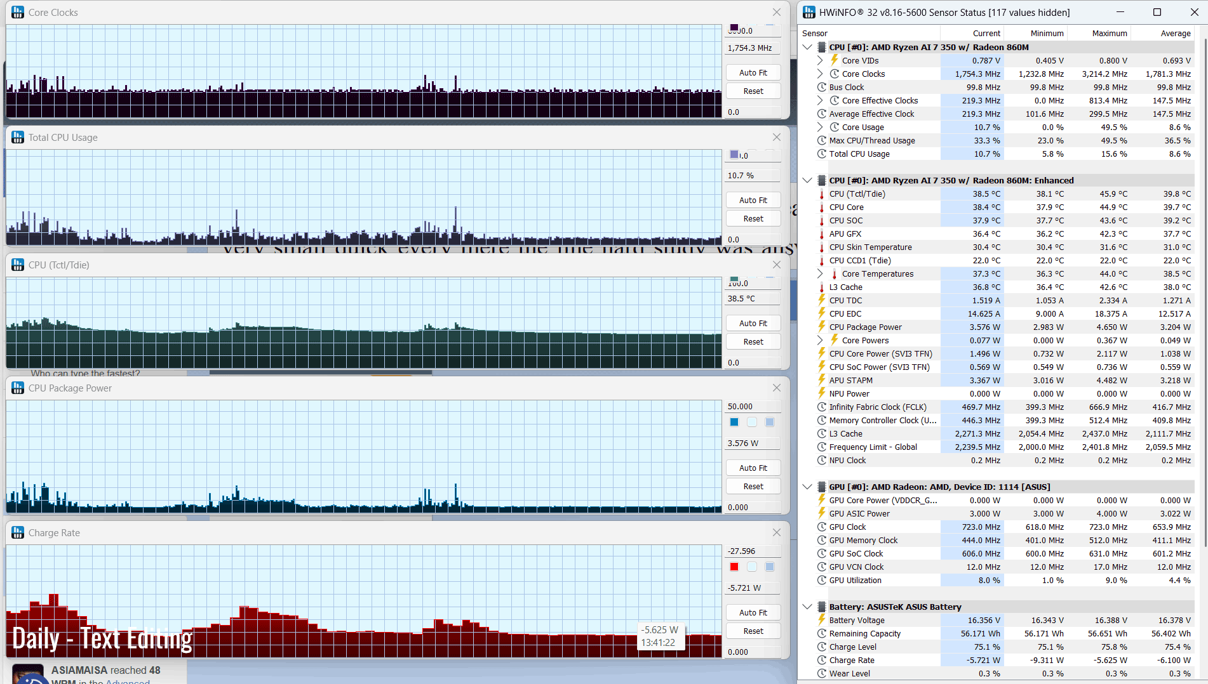
Task: Click the Total CPU Usage graph window icon
Action: point(18,138)
